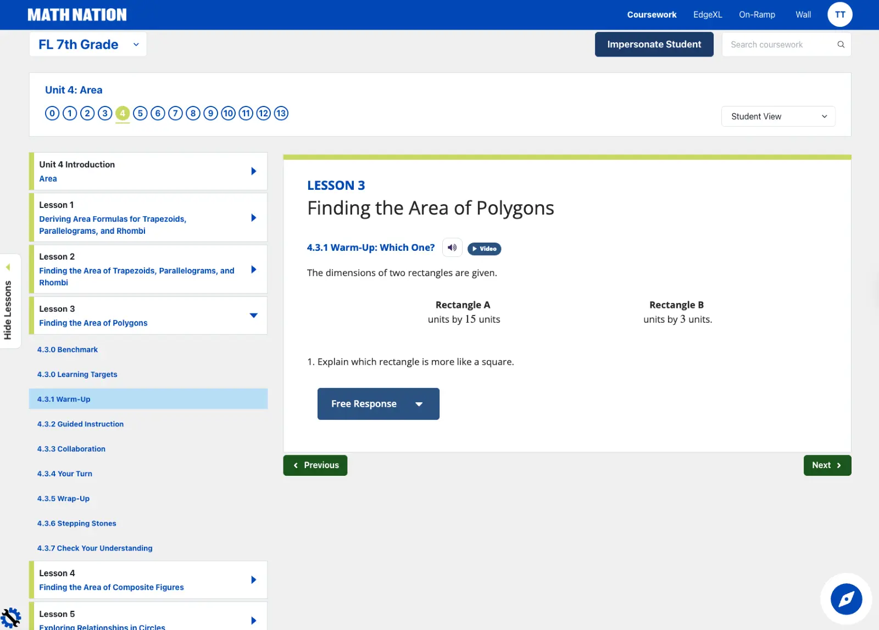Collapse sidebar using Hide Lessons toggle
The width and height of the screenshot is (879, 630).
8,301
